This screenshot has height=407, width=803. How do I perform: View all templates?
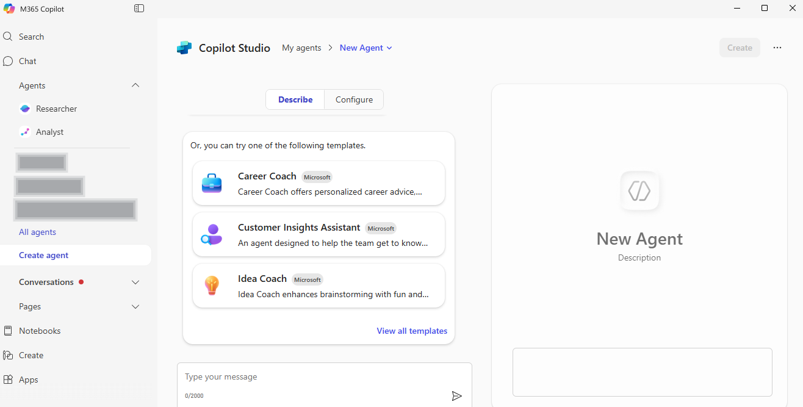412,330
